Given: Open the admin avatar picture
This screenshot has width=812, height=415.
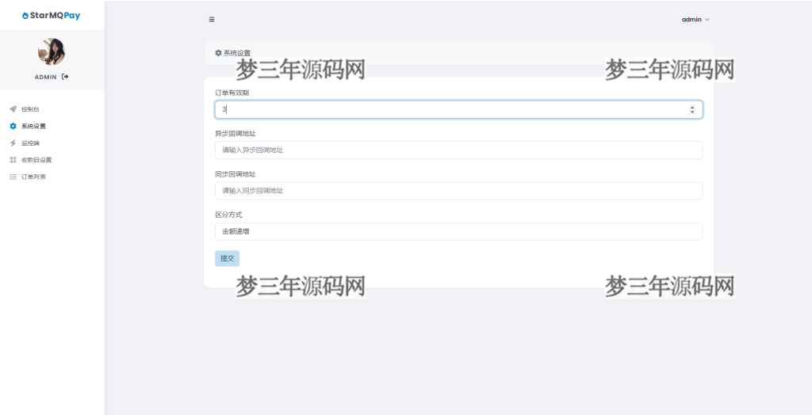Looking at the screenshot, I should coord(52,51).
